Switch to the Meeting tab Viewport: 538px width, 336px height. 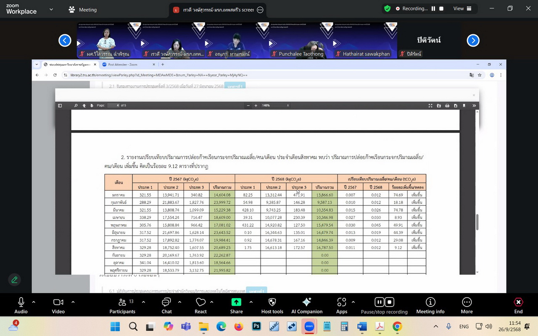[x=83, y=10]
